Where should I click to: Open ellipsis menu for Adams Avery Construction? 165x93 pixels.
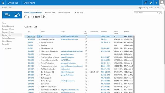39,51
